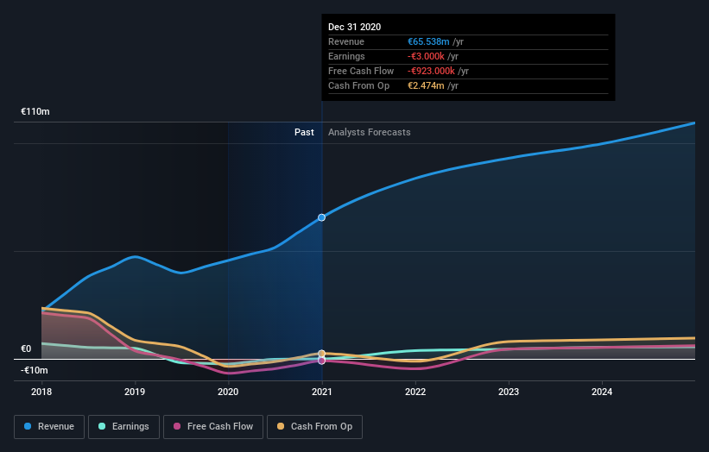This screenshot has width=709, height=452.
Task: Click the €2.474m cash from op value
Action: pyautogui.click(x=426, y=85)
